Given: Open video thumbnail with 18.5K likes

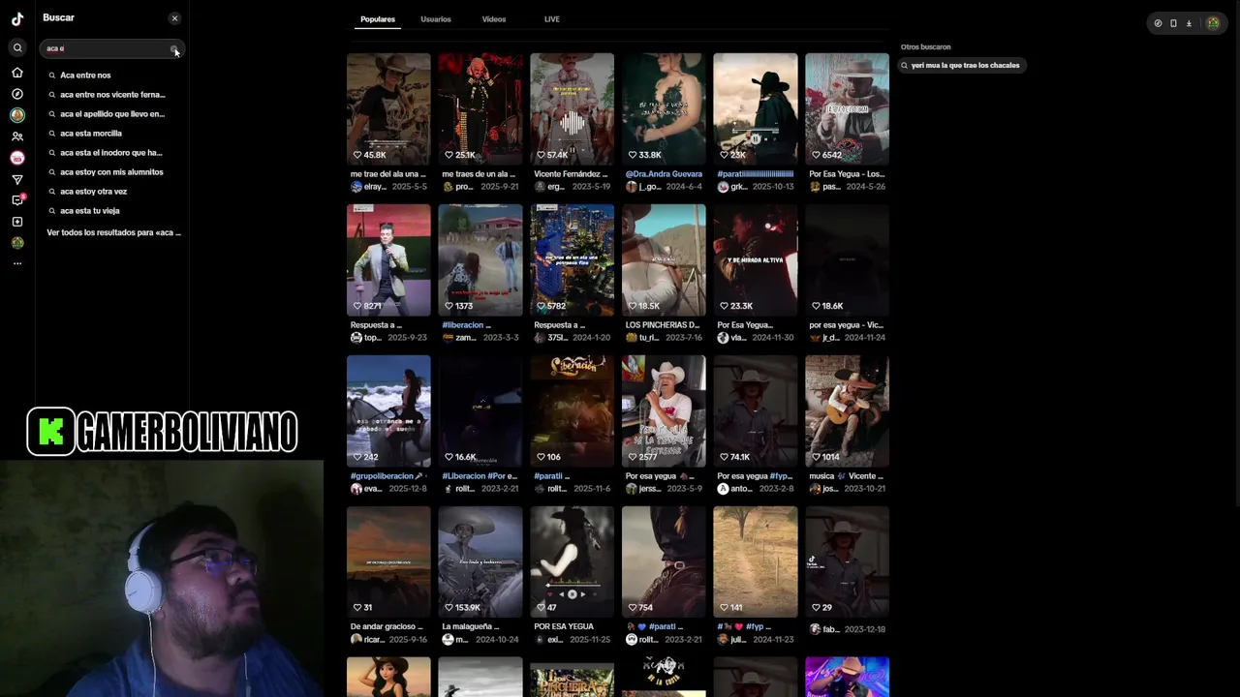Looking at the screenshot, I should coord(664,259).
